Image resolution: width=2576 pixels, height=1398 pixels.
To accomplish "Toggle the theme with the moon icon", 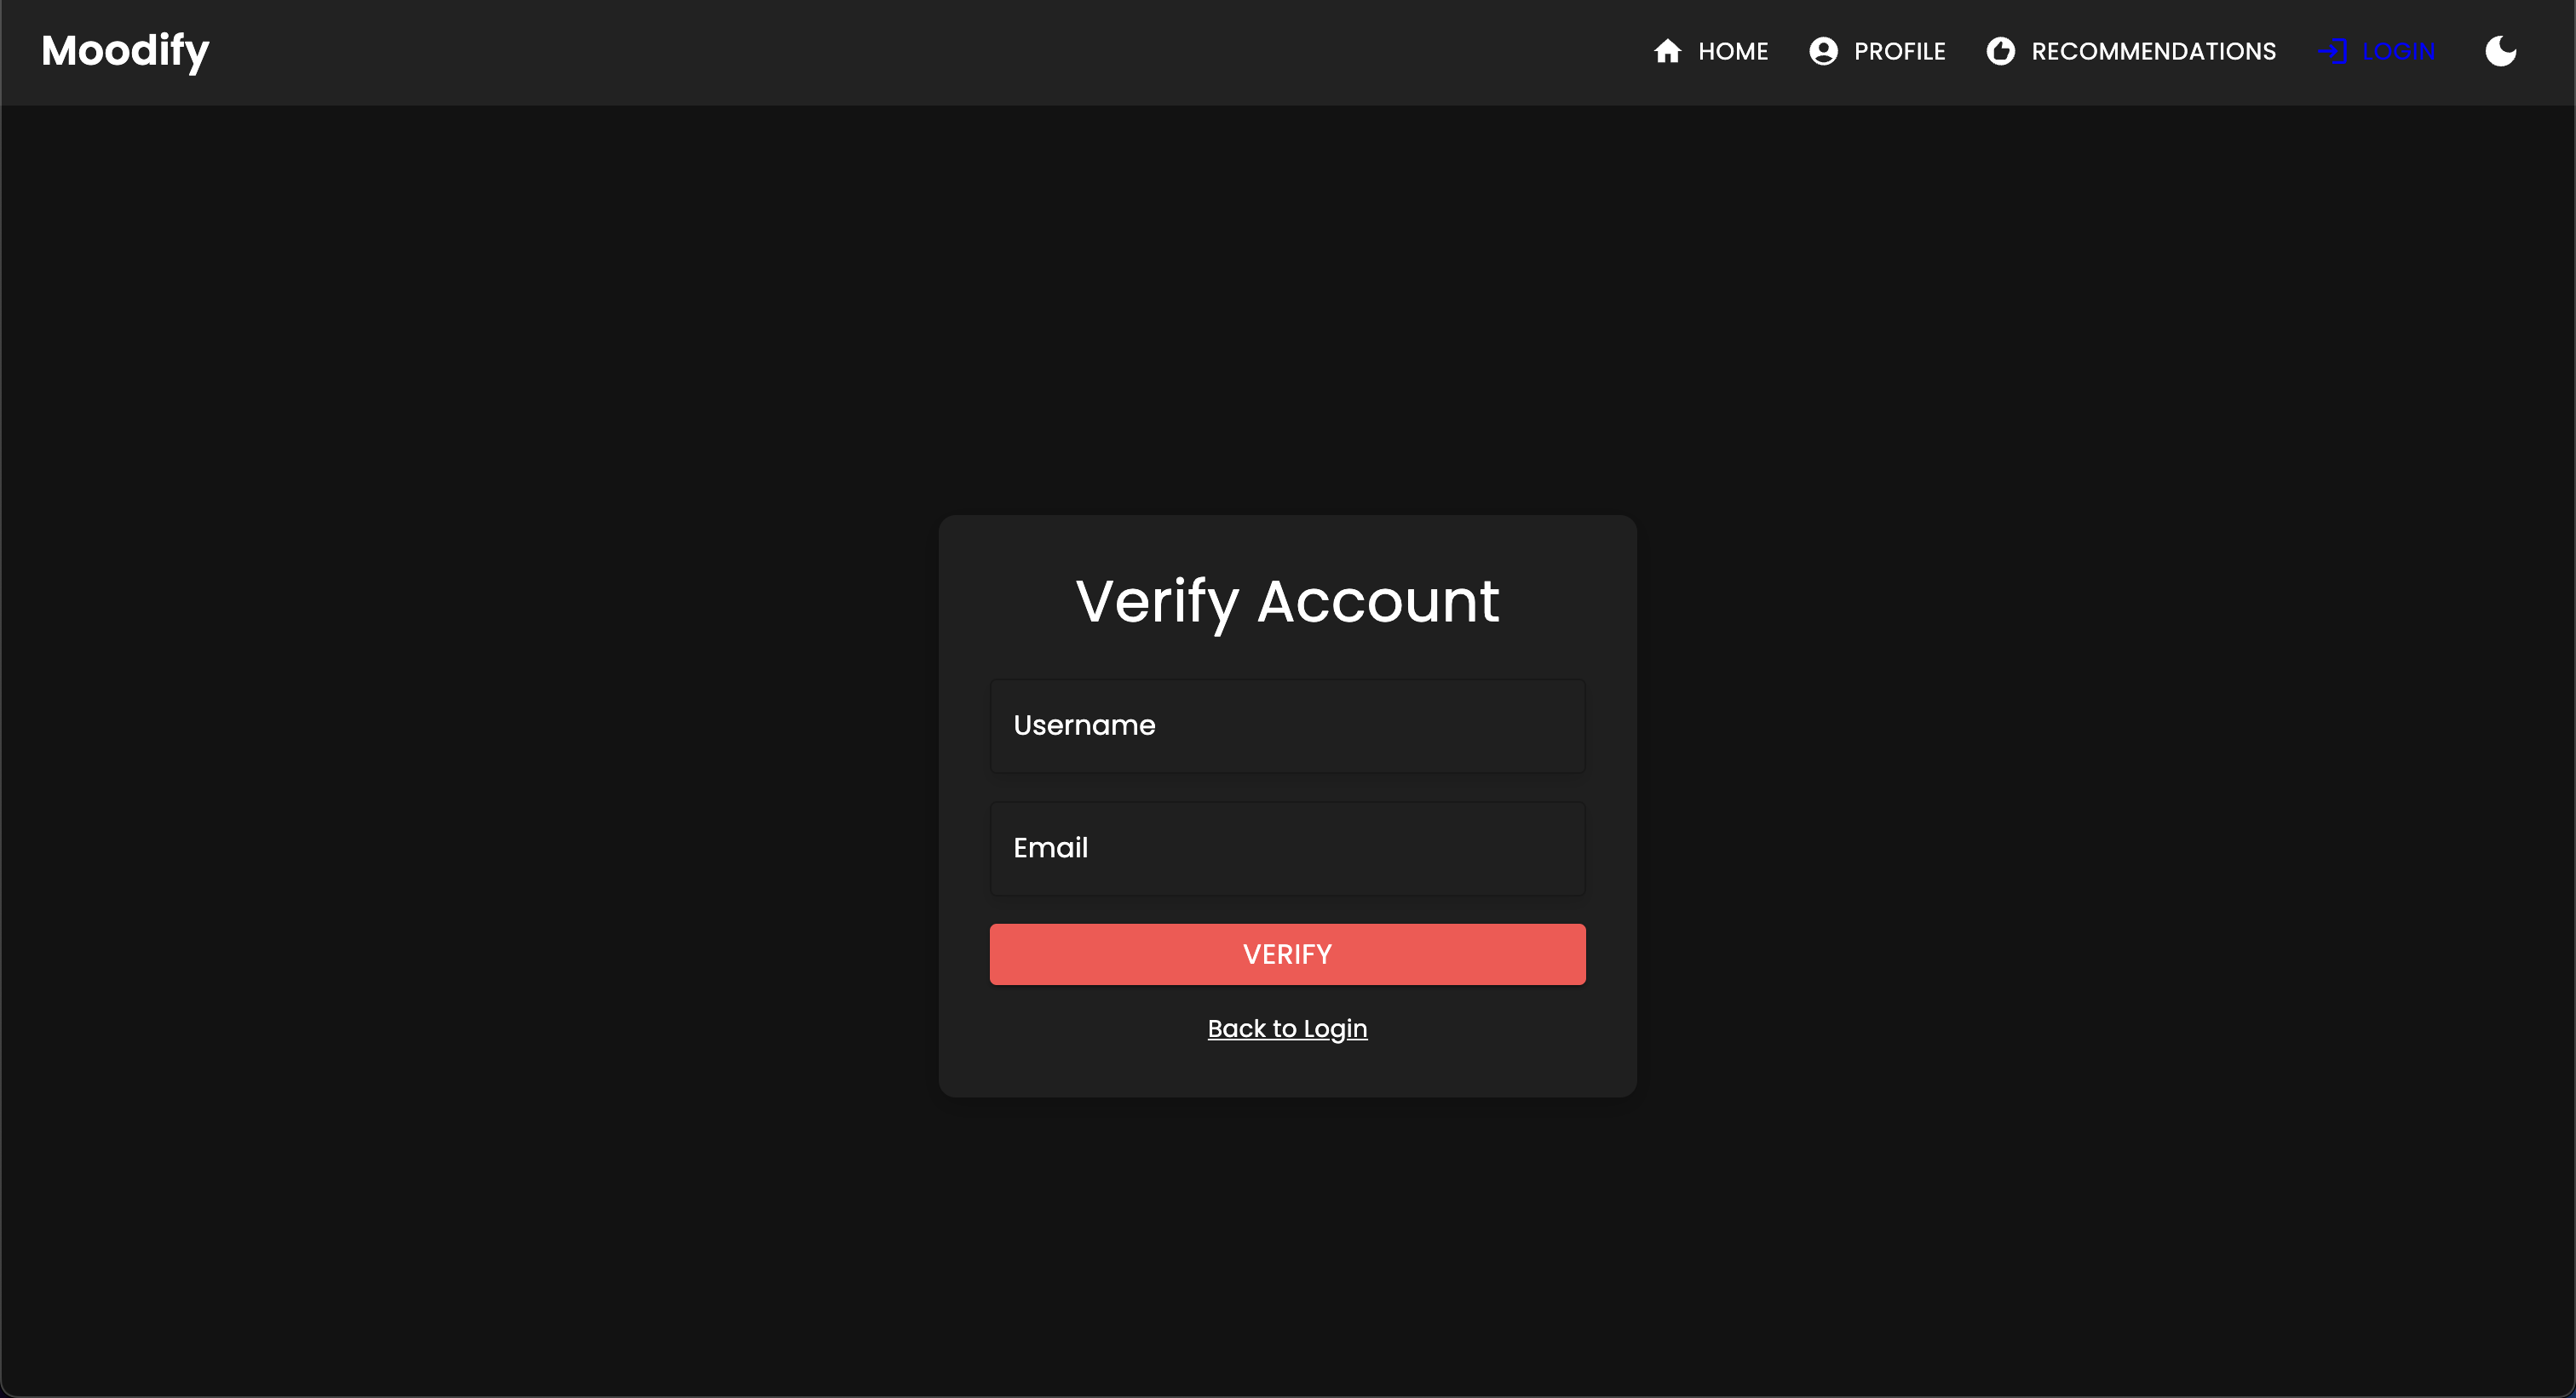I will pyautogui.click(x=2500, y=51).
